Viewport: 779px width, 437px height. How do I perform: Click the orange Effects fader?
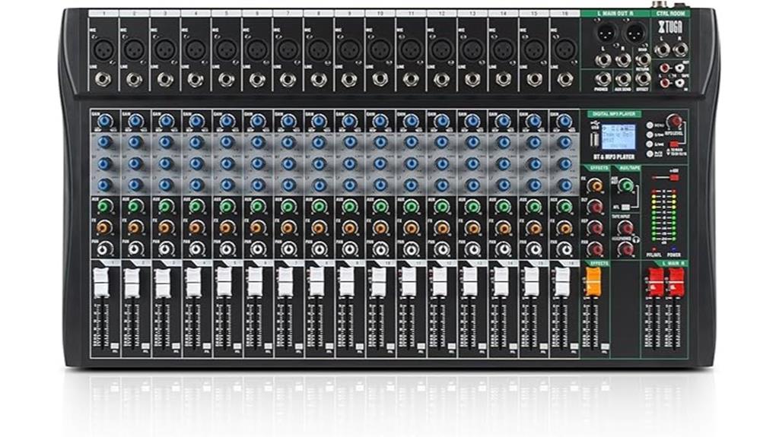coord(593,282)
